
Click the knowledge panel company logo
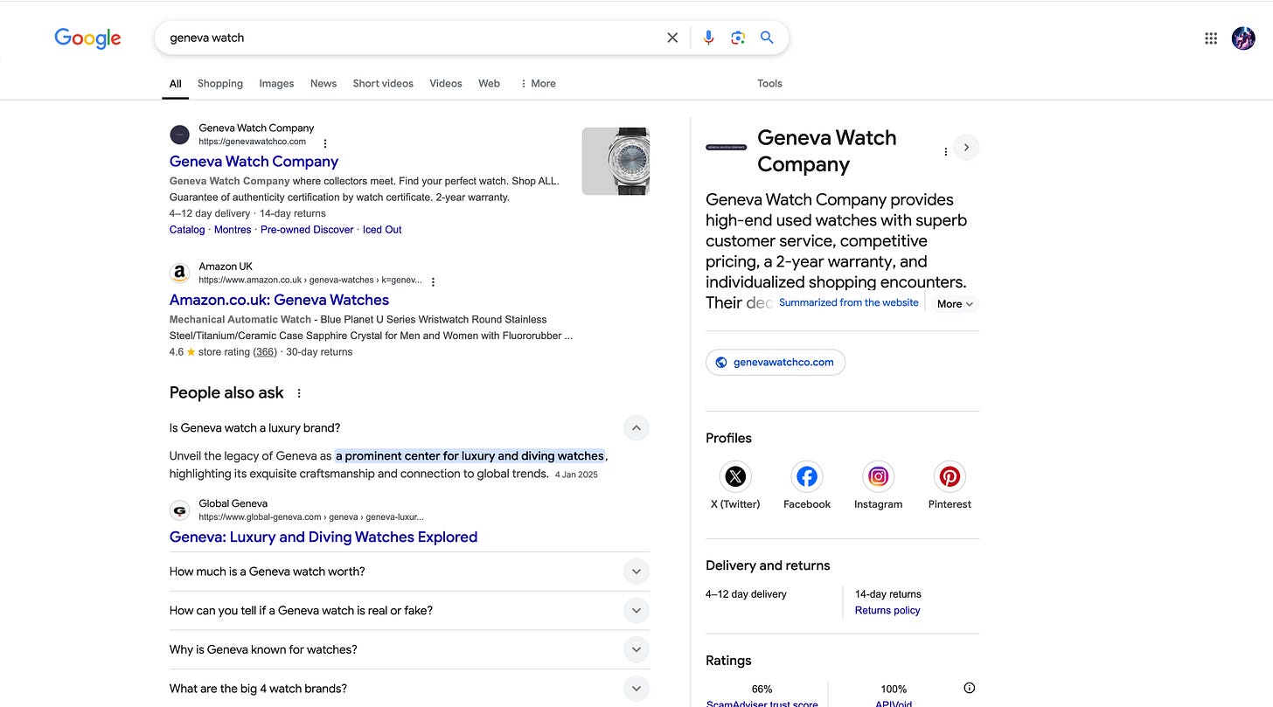[727, 148]
